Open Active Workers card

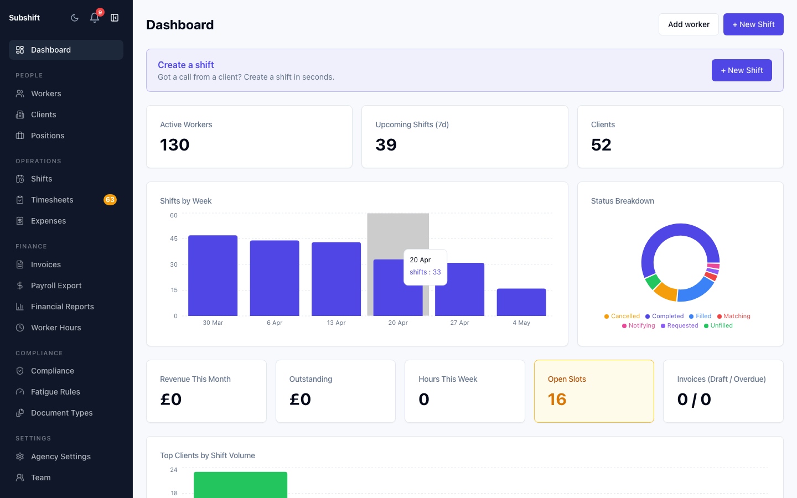249,137
